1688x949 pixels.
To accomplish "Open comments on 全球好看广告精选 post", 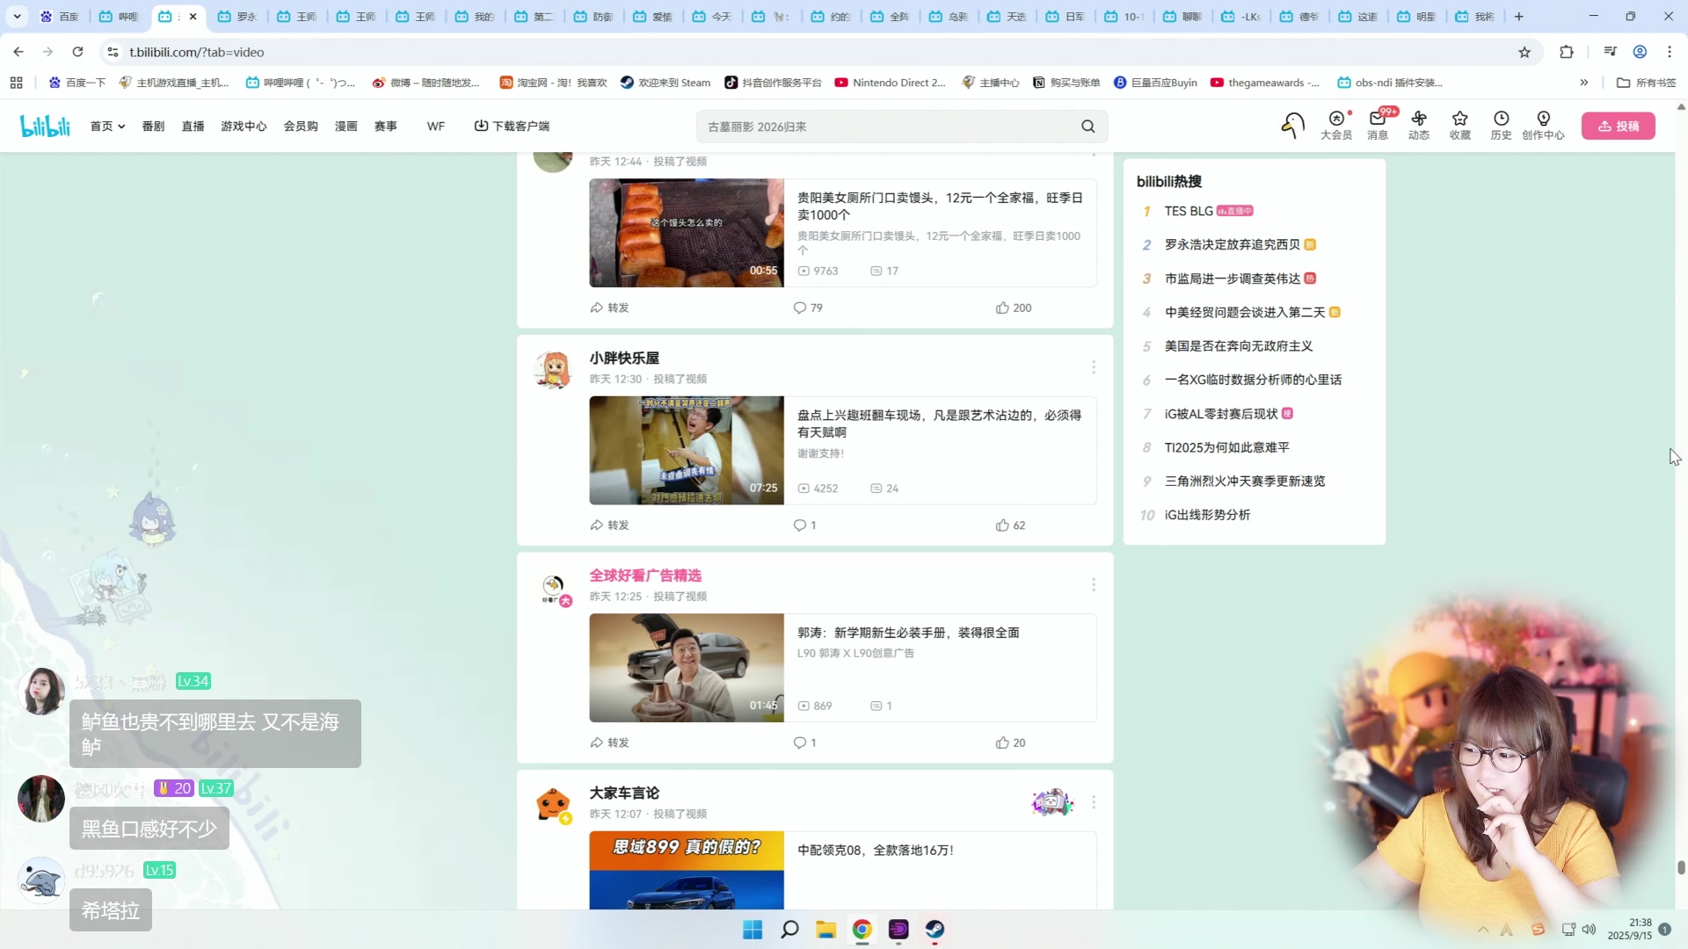I will [x=804, y=743].
